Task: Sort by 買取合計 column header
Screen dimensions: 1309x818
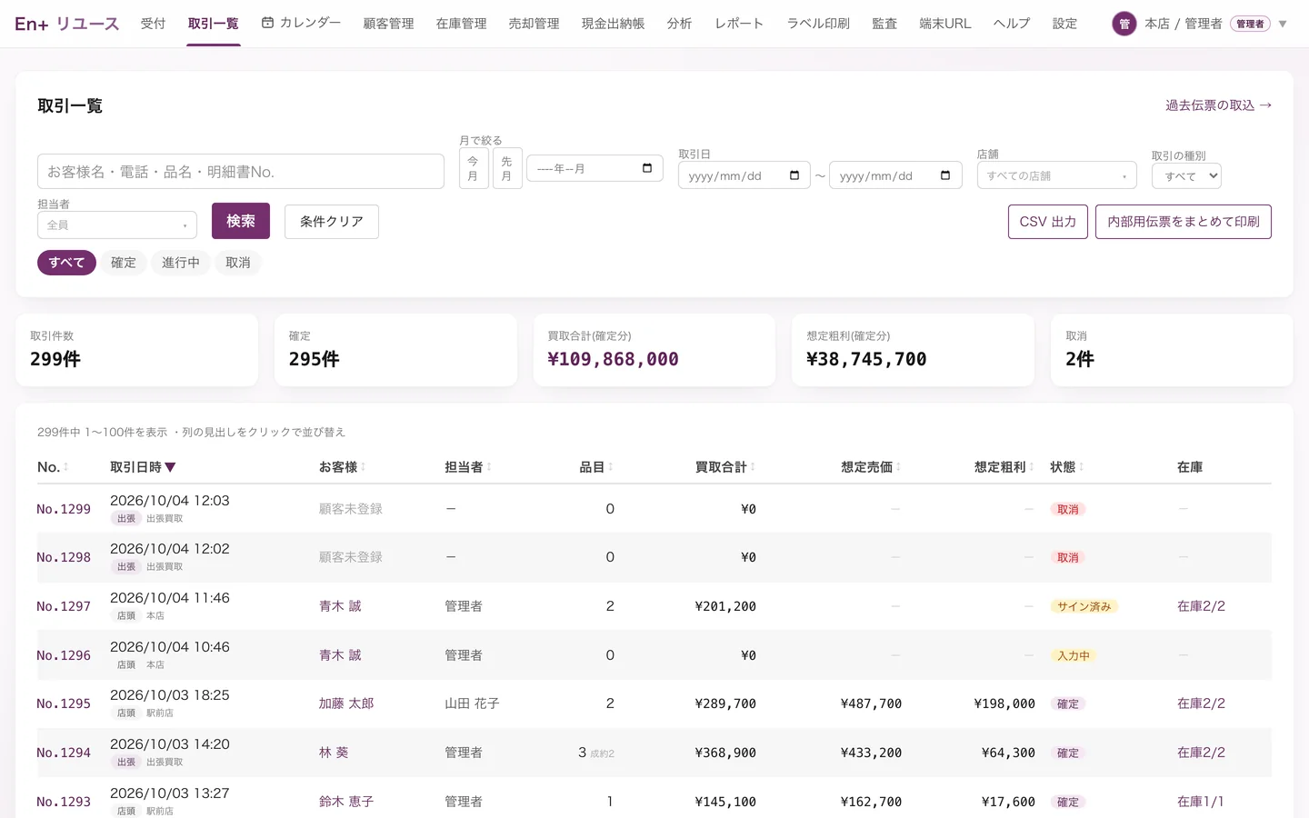Action: (725, 467)
